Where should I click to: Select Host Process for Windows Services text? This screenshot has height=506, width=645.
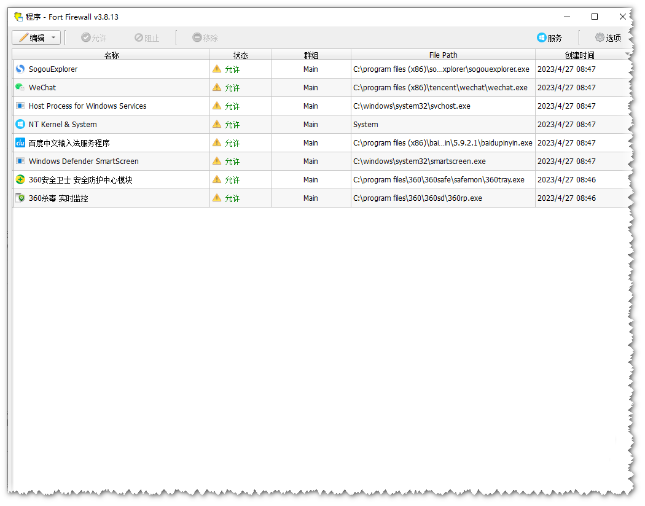point(88,106)
